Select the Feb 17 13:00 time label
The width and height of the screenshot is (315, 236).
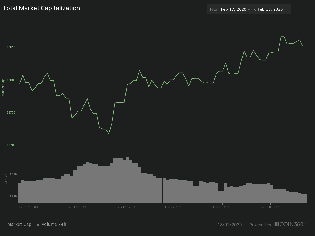point(77,207)
